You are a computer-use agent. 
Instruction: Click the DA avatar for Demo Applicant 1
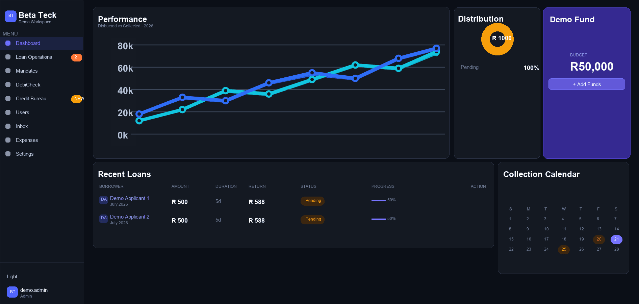pyautogui.click(x=104, y=200)
